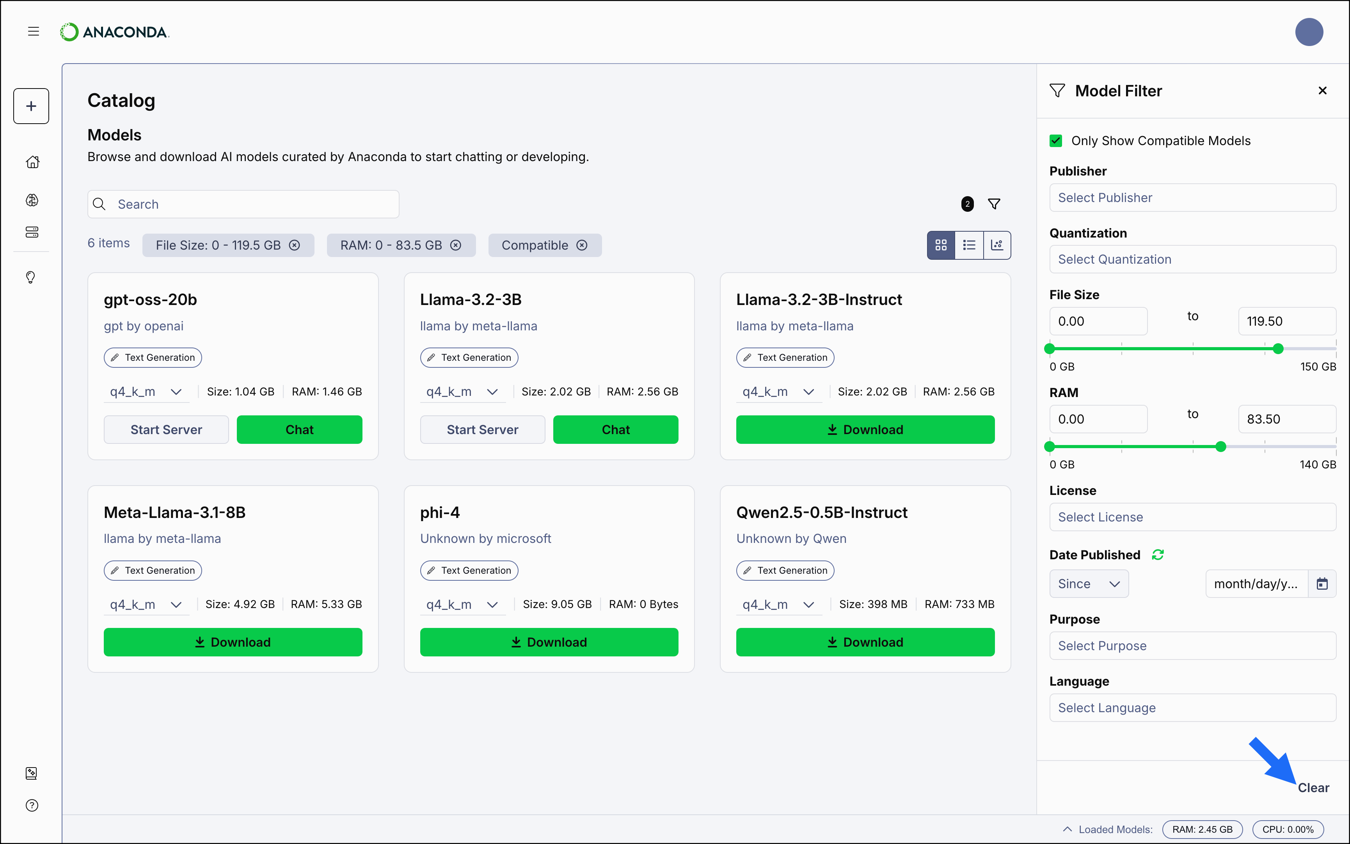Viewport: 1350px width, 844px height.
Task: Select the AI models brain icon in the sidebar
Action: 32,200
